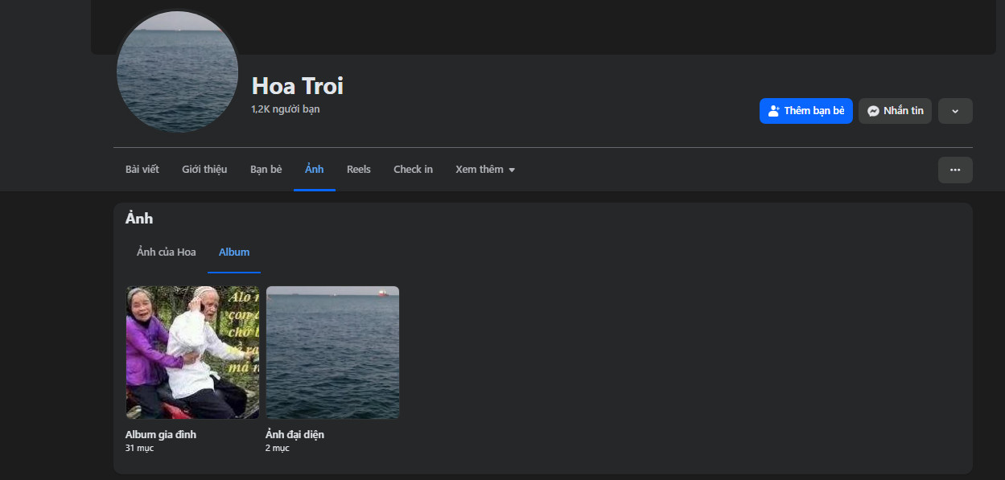Open the Album gia đình cover thumbnail
The width and height of the screenshot is (1005, 480).
coord(192,352)
